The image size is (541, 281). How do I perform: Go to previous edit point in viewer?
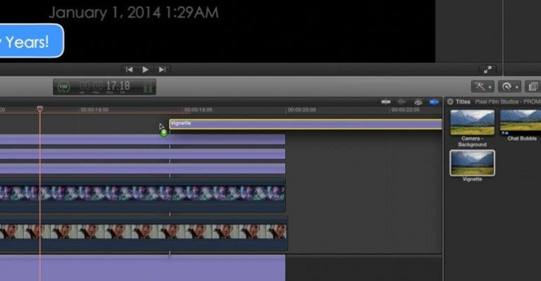[130, 70]
